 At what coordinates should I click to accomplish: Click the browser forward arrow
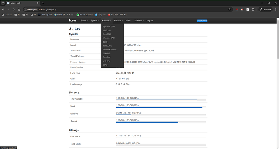pyautogui.click(x=8, y=9)
